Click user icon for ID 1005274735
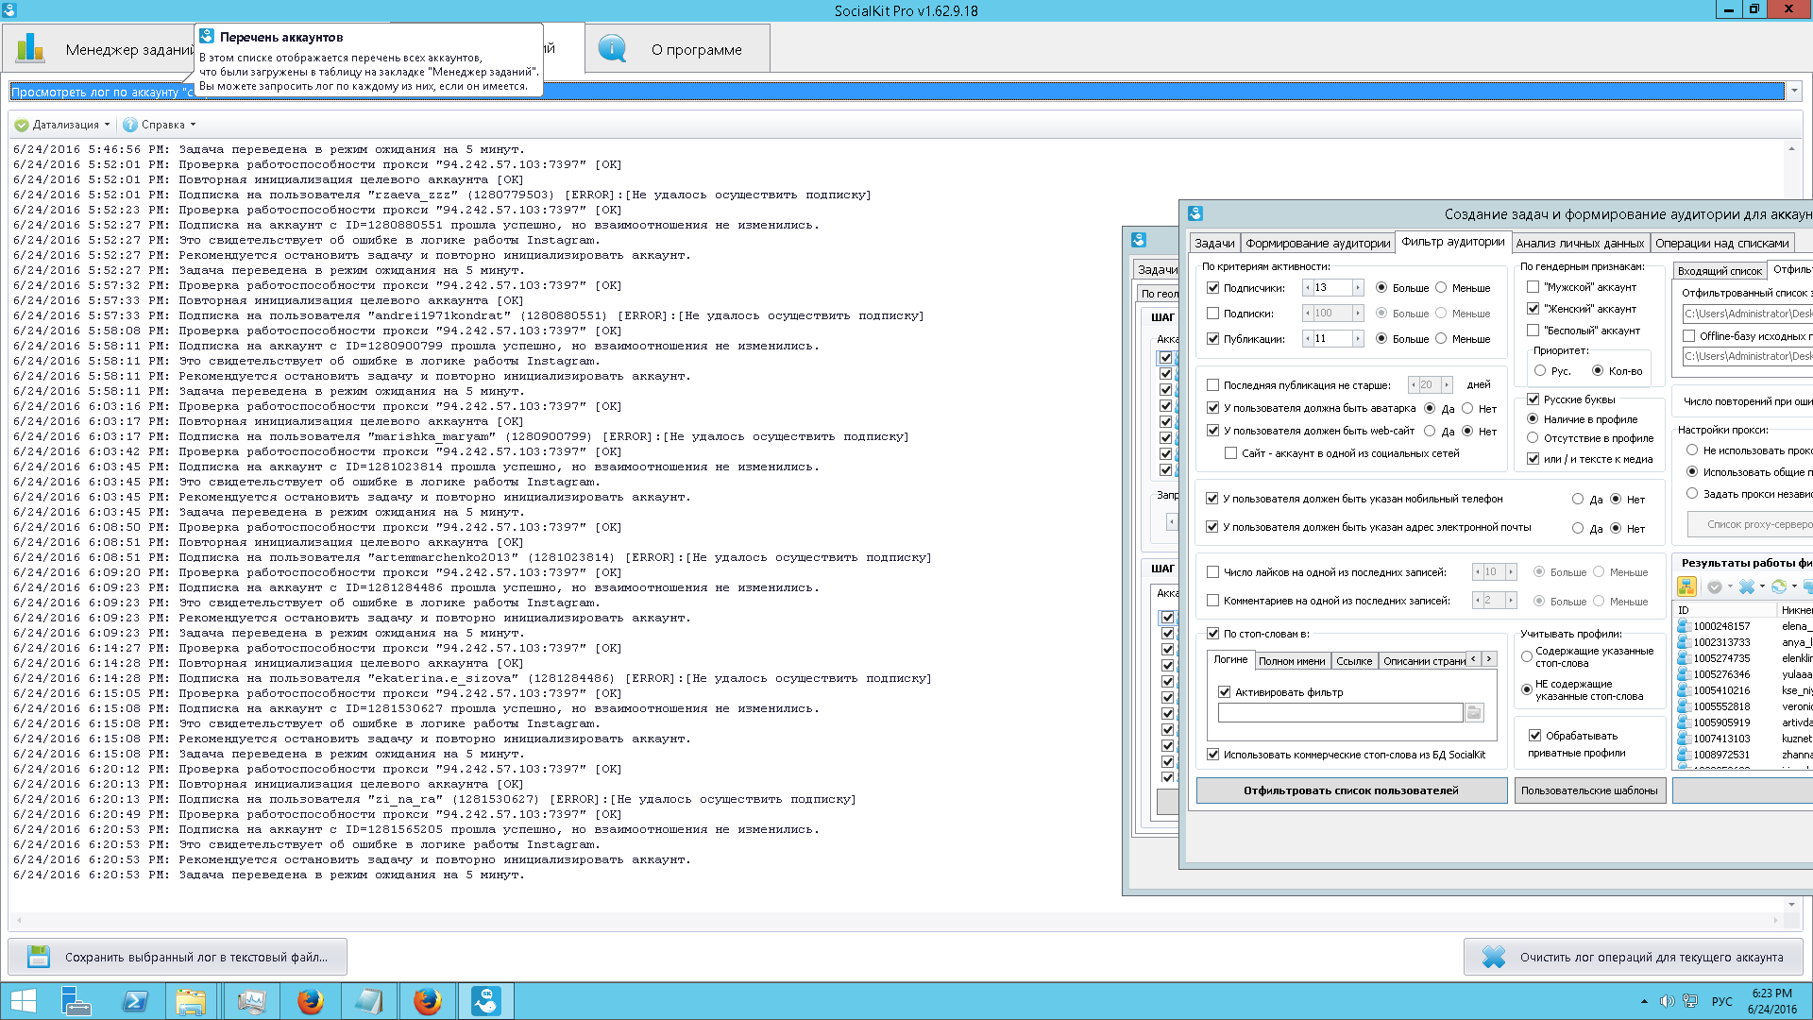The height and width of the screenshot is (1020, 1813). (1683, 658)
